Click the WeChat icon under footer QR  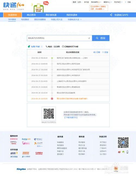coord(123,152)
